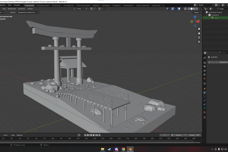Open the Object Data green triangle tab
The width and height of the screenshot is (228, 152).
coord(205,108)
